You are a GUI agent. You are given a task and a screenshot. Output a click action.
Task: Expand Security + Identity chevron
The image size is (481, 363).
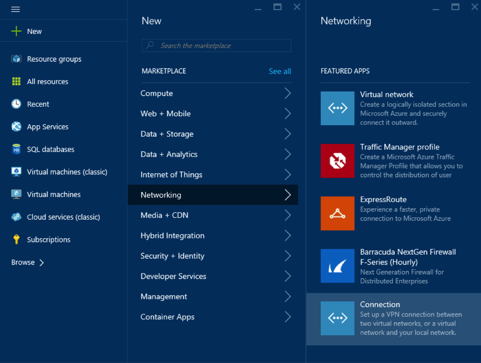click(287, 255)
